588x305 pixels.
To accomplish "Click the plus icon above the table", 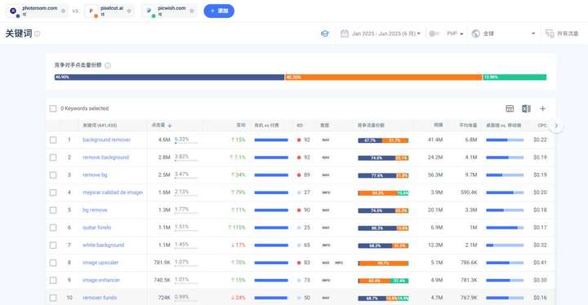I will pos(542,108).
